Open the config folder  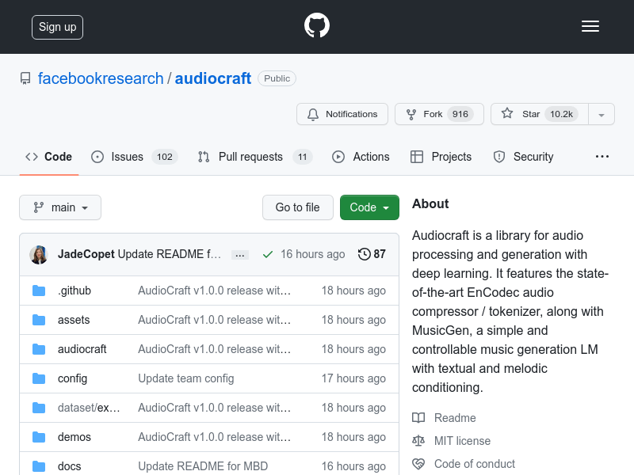click(72, 378)
